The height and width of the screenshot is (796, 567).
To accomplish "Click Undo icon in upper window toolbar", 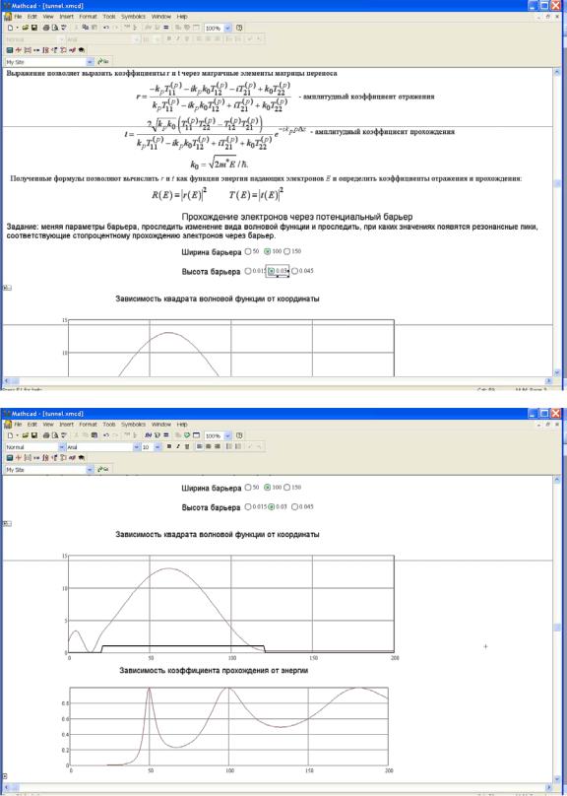I will point(106,28).
